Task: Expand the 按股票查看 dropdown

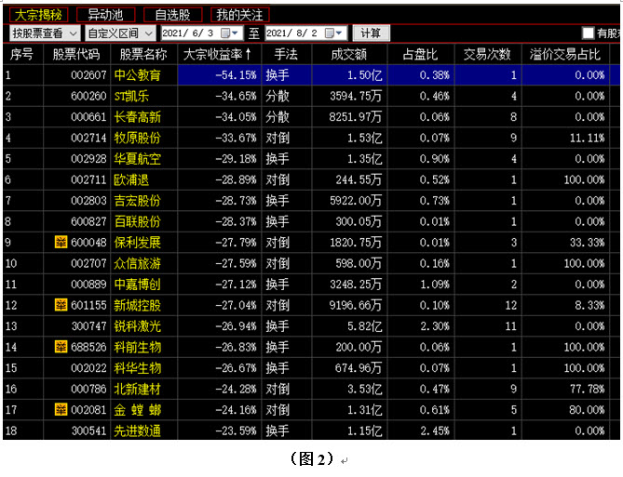Action: pyautogui.click(x=74, y=33)
